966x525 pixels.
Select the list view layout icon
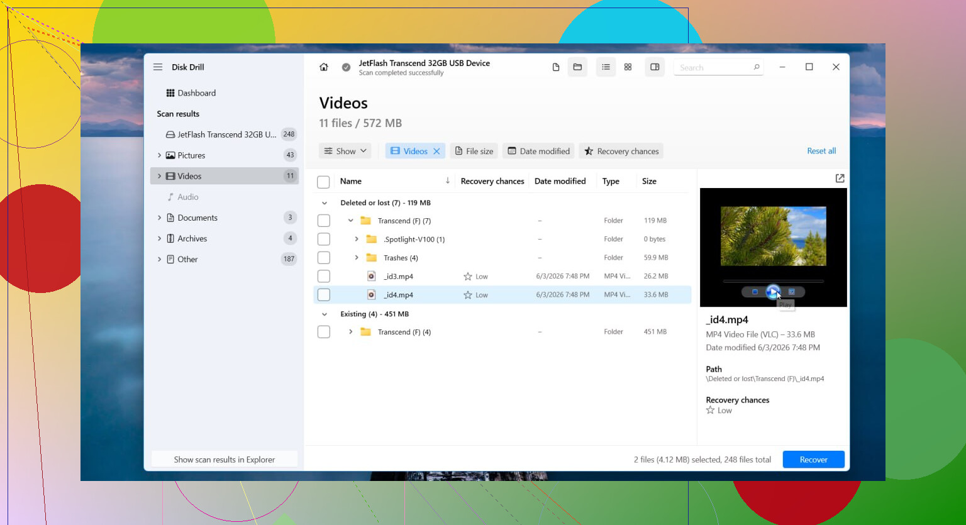click(x=606, y=67)
